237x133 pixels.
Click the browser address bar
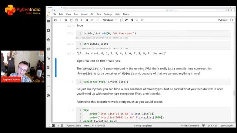(x=115, y=10)
